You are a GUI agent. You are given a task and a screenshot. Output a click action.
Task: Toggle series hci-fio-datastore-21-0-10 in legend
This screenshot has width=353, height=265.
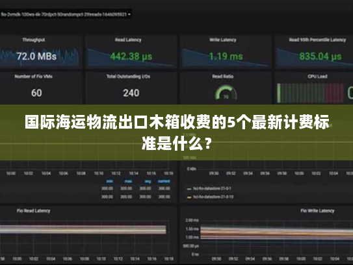pos(210,197)
